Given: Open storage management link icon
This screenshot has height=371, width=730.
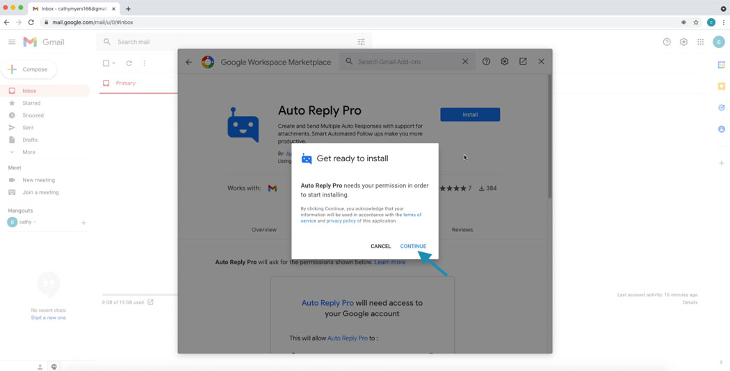Looking at the screenshot, I should [150, 302].
